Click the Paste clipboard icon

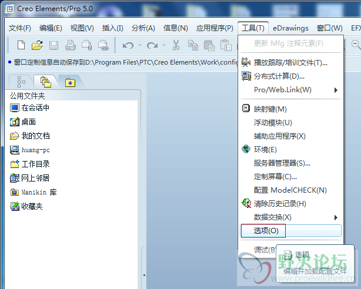click(x=209, y=45)
